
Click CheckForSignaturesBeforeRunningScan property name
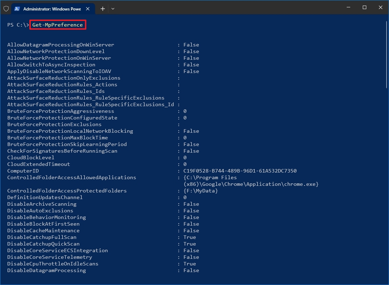tap(62, 151)
